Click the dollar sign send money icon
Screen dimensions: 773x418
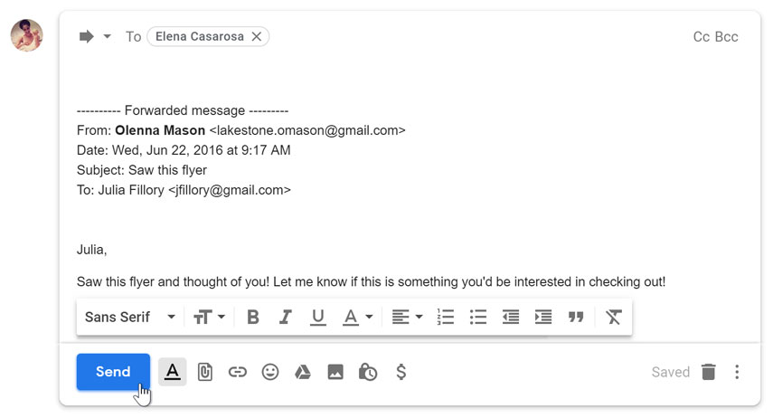[401, 372]
